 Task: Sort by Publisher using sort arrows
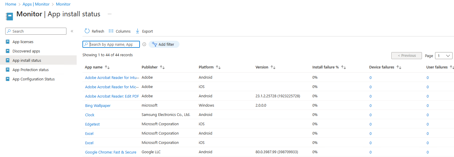(162, 67)
